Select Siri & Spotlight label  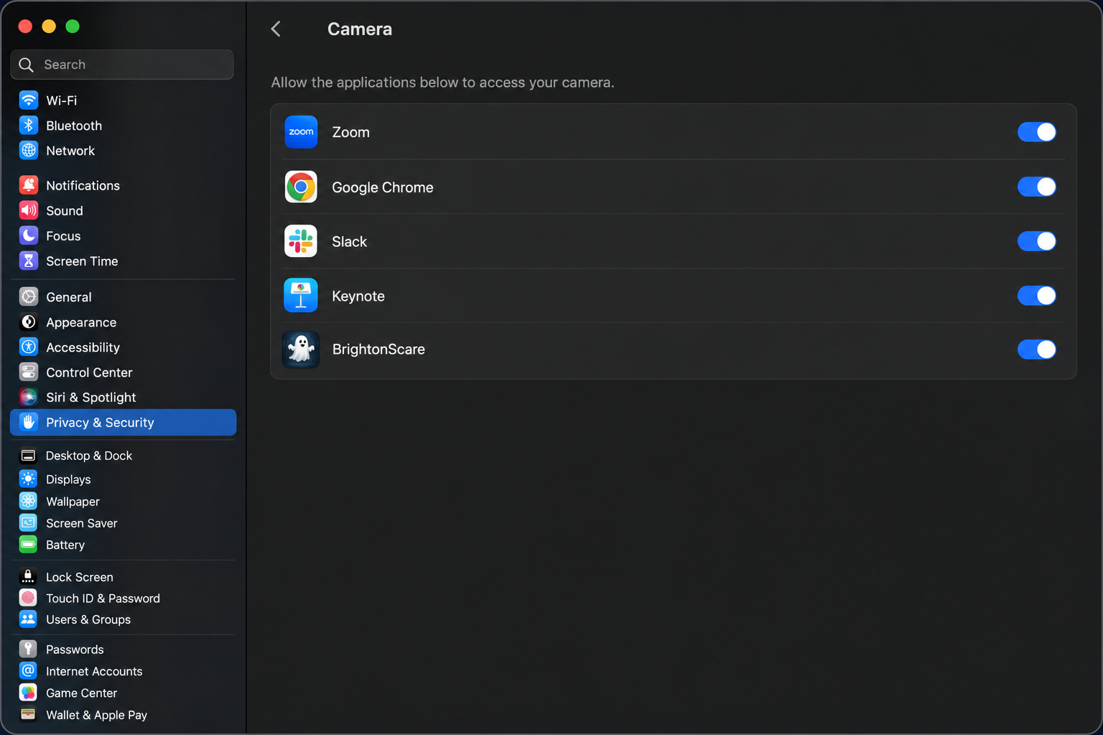[x=90, y=398]
